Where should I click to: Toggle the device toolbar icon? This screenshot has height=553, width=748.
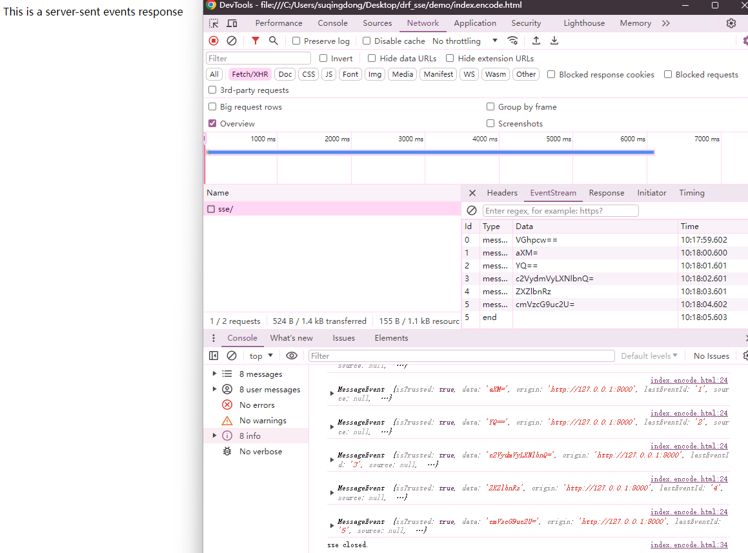[232, 23]
